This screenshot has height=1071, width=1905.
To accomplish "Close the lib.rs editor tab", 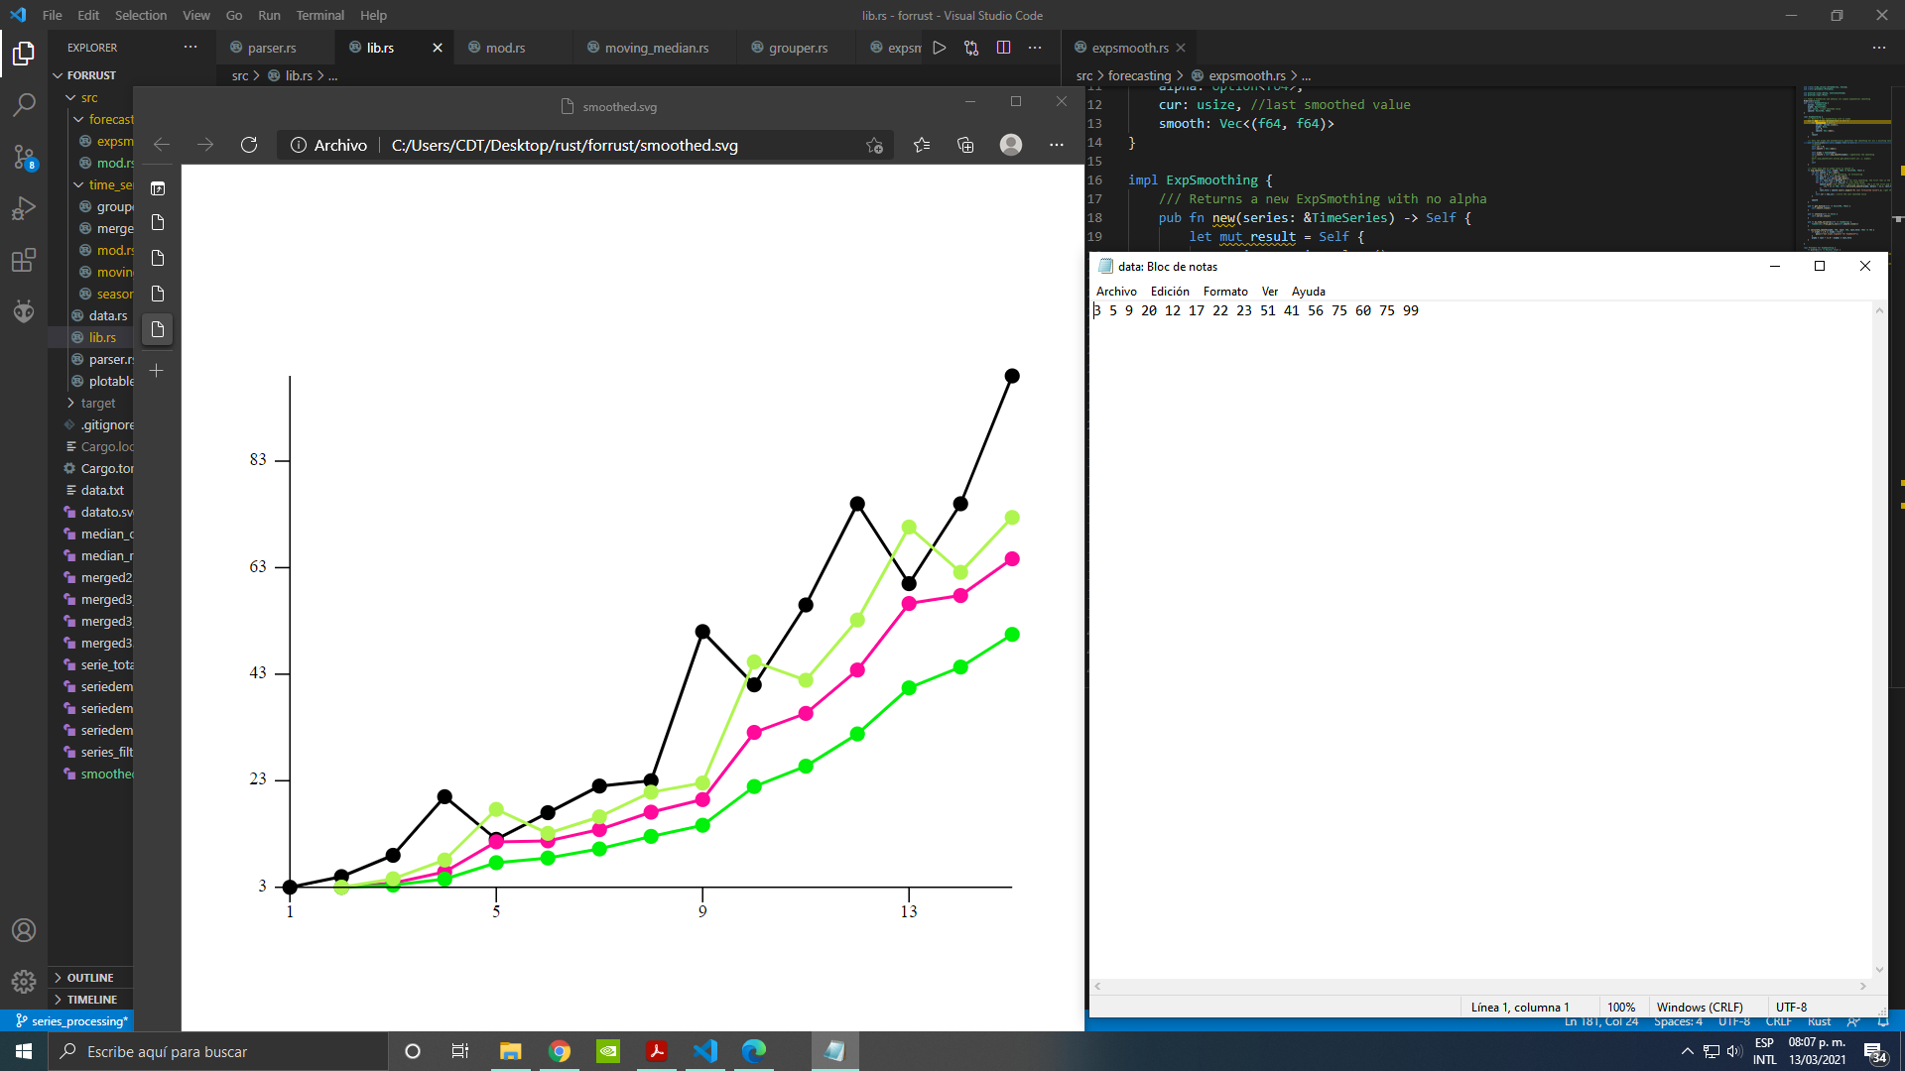I will pyautogui.click(x=438, y=48).
